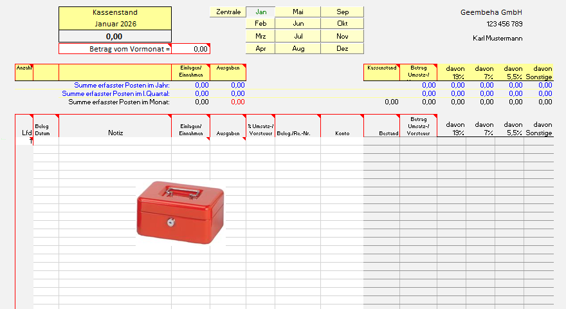Open the Okt month sheet

coord(342,24)
